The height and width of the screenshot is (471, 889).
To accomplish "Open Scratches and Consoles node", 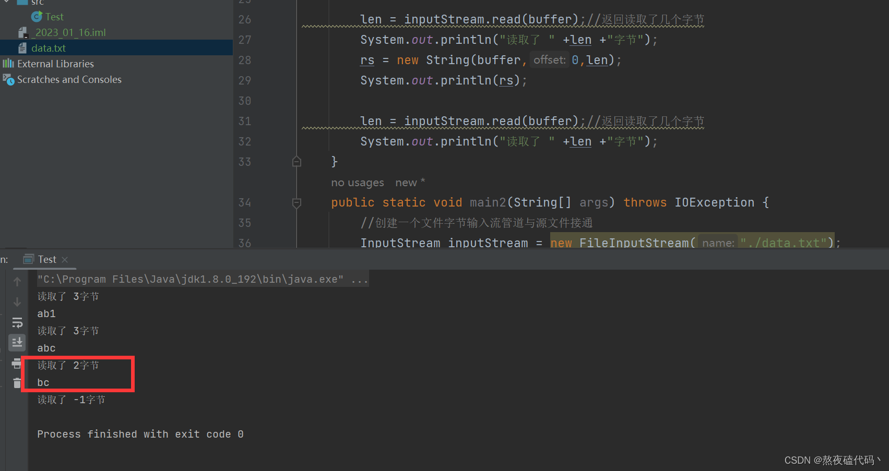I will 69,79.
